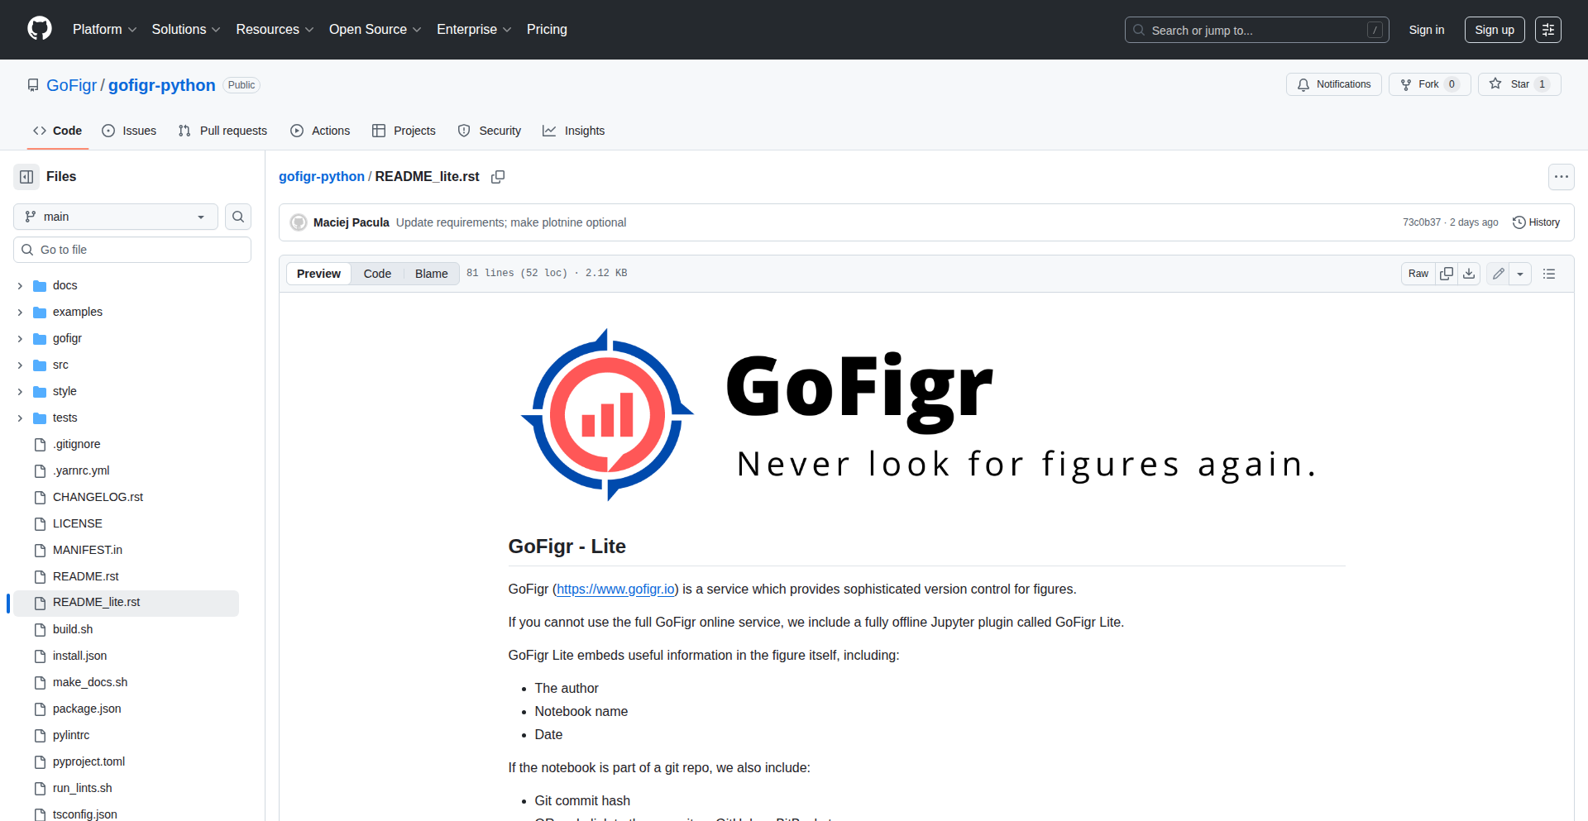Edit this file with pencil icon
Image resolution: width=1588 pixels, height=821 pixels.
[x=1498, y=274]
